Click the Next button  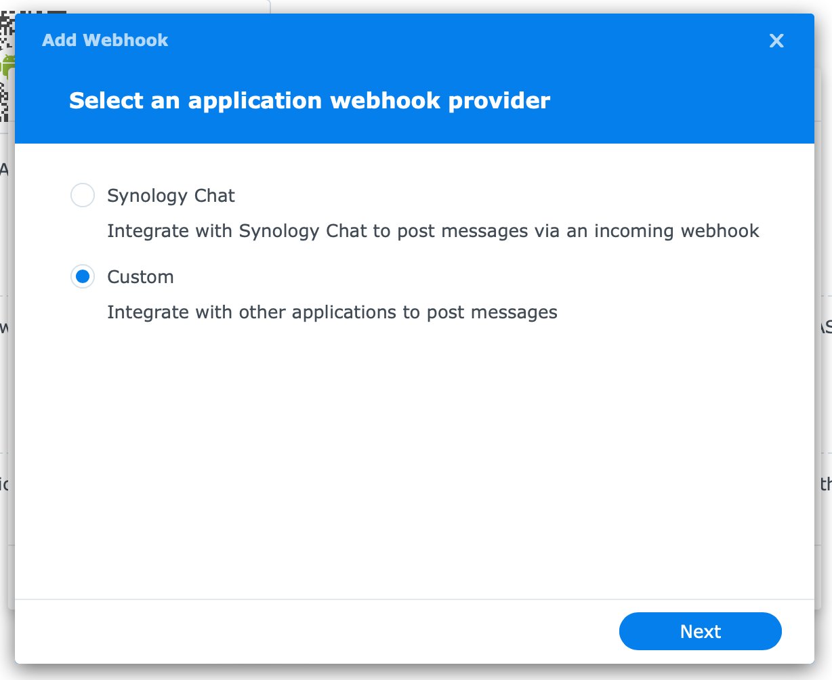click(x=701, y=631)
